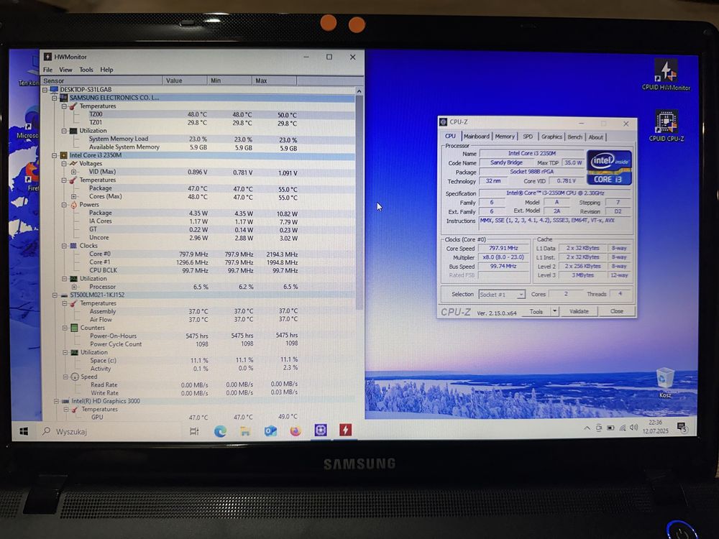This screenshot has height=539, width=719.
Task: Click the Close button in CPU-Z
Action: pyautogui.click(x=616, y=311)
